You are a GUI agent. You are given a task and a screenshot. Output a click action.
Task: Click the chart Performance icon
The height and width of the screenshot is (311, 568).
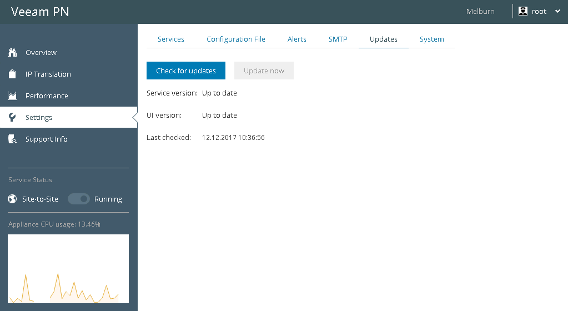click(x=12, y=96)
